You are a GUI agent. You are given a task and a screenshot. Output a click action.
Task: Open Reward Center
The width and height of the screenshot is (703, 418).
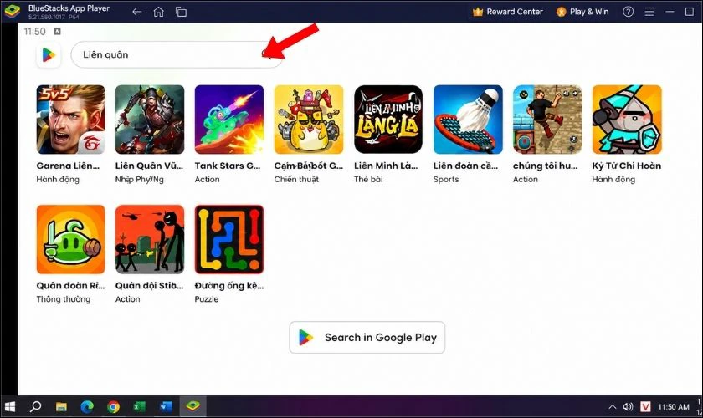[x=507, y=12]
